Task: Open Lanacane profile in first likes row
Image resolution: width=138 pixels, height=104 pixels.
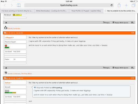Action: pos(16,28)
